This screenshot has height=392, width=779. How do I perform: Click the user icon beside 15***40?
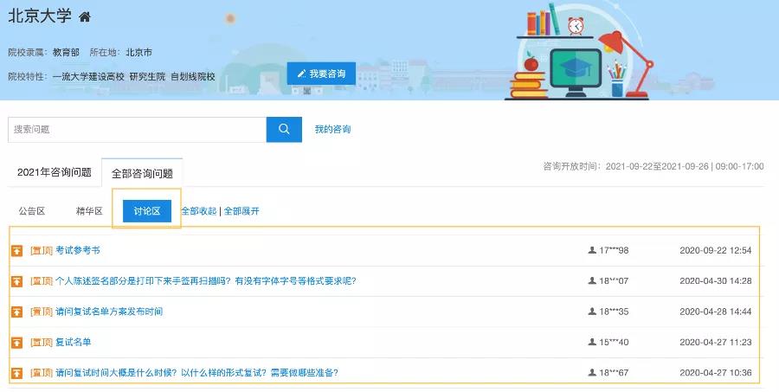(592, 342)
